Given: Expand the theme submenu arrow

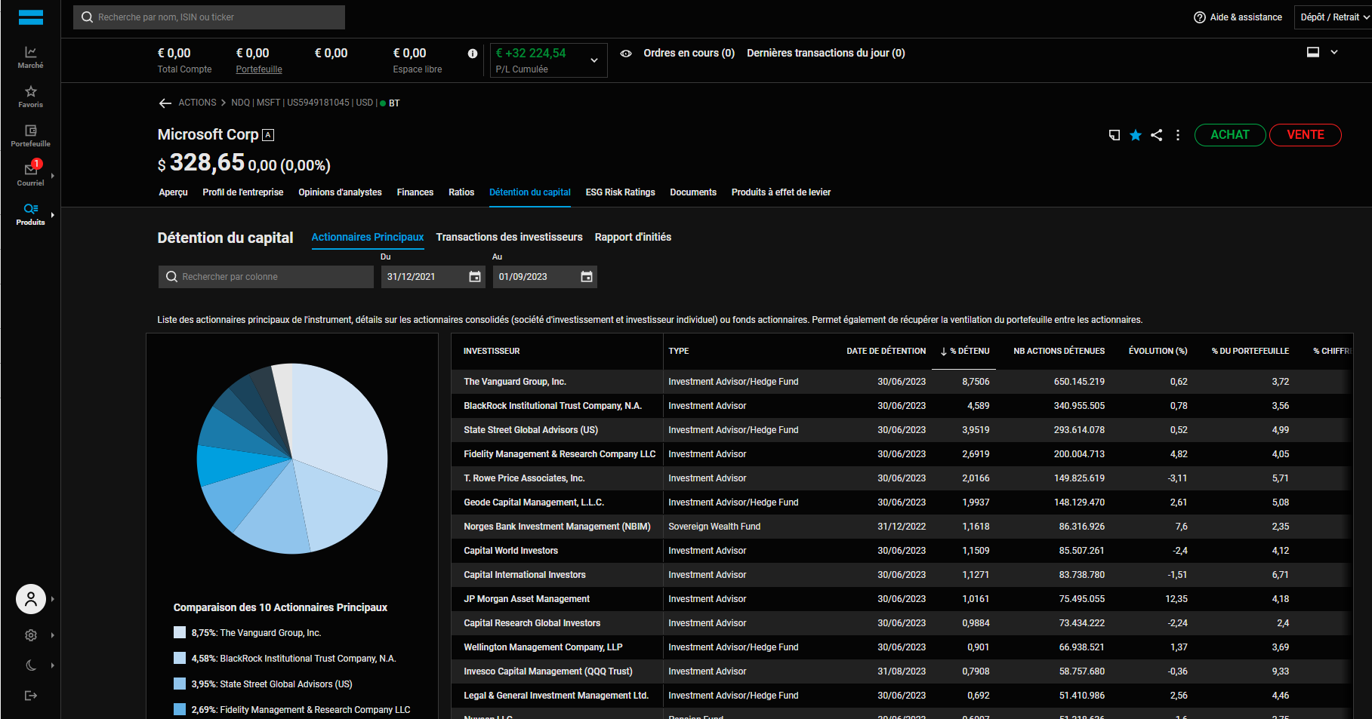Looking at the screenshot, I should tap(52, 665).
